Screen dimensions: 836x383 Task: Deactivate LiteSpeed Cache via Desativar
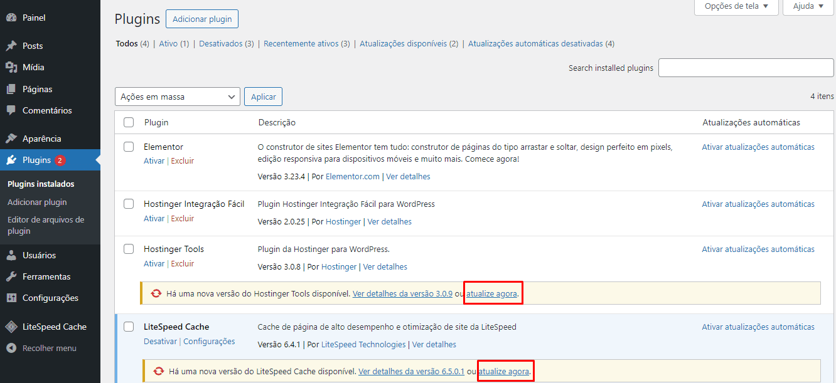[x=160, y=342]
